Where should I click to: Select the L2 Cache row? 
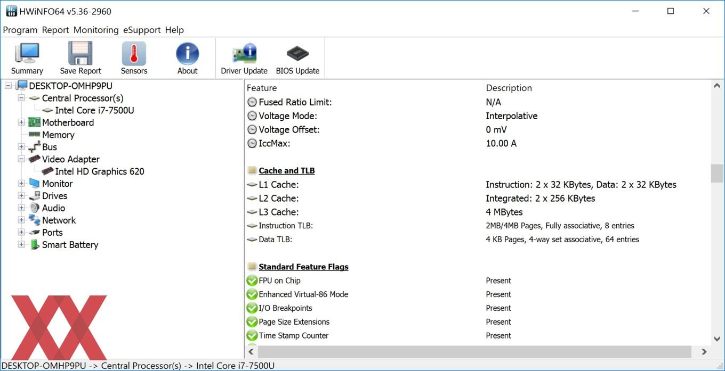pos(478,199)
